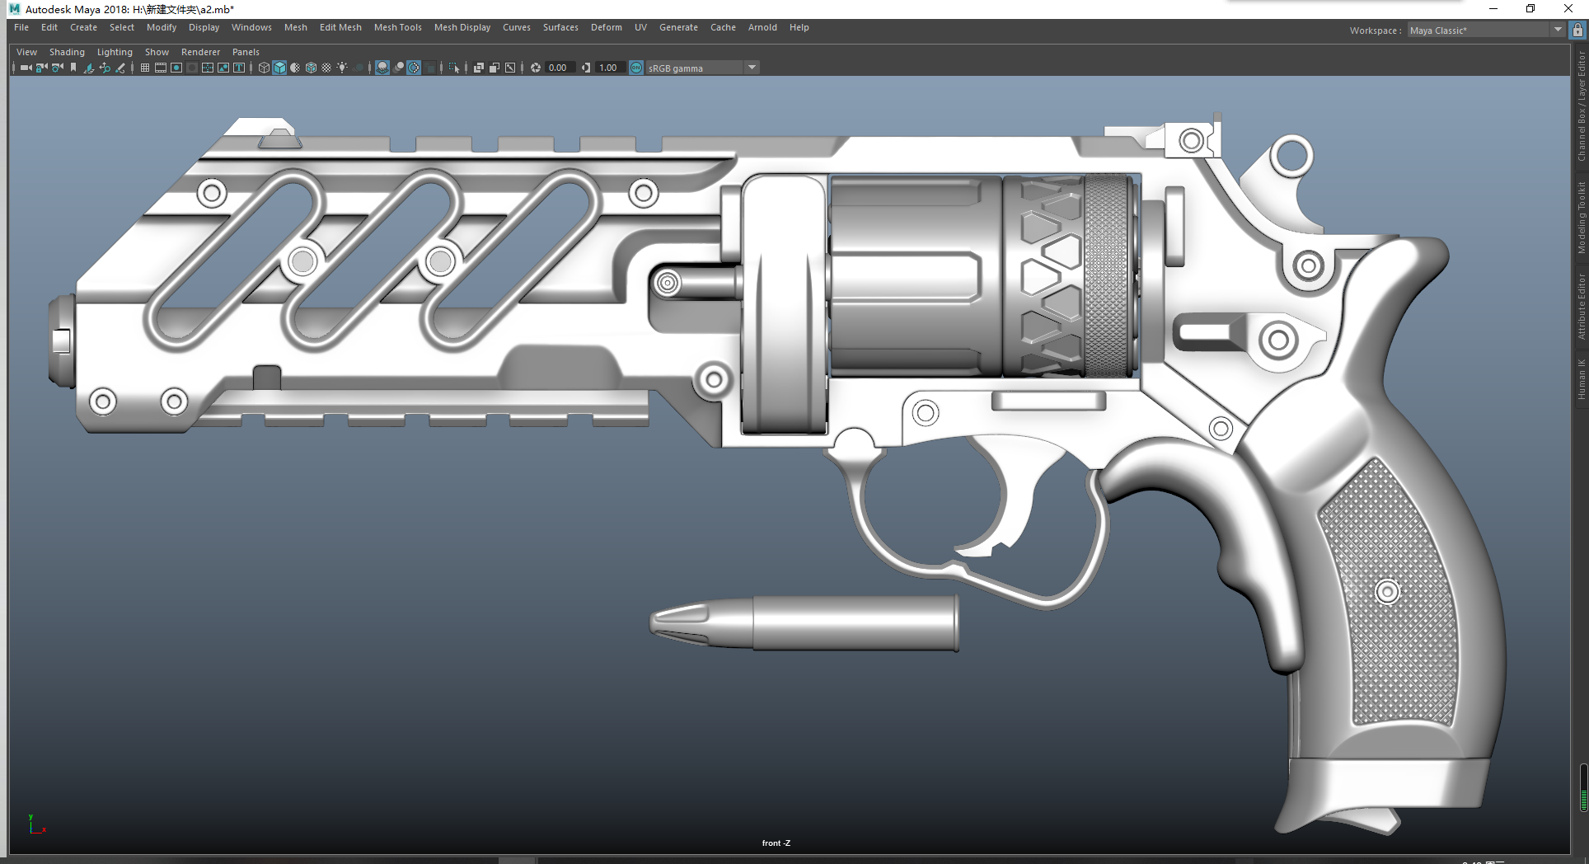This screenshot has width=1589, height=864.
Task: Click the camera Bookmarks icon
Action: tap(73, 68)
